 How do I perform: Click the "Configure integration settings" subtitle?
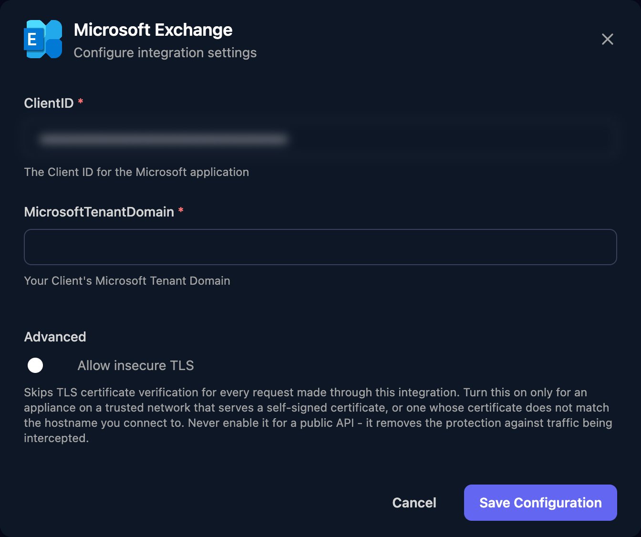click(165, 52)
